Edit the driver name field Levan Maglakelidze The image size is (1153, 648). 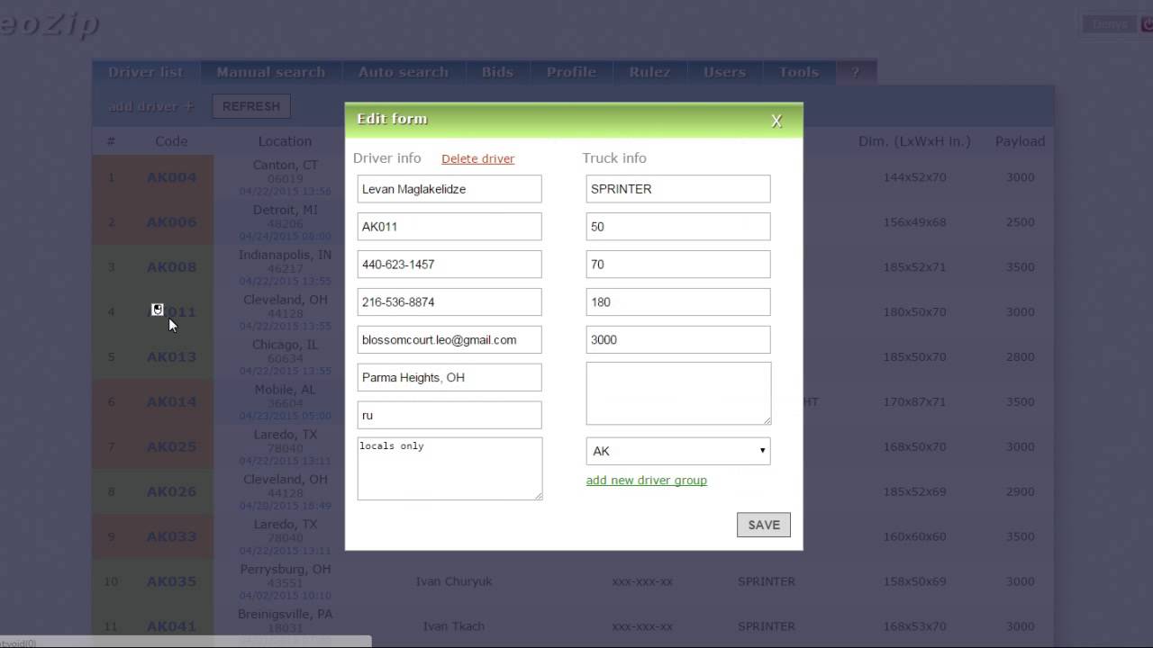point(449,189)
